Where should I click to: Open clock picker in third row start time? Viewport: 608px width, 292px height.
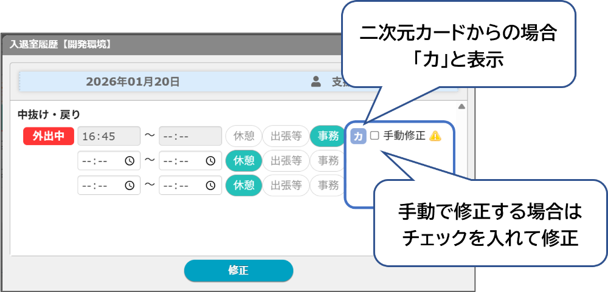(130, 185)
